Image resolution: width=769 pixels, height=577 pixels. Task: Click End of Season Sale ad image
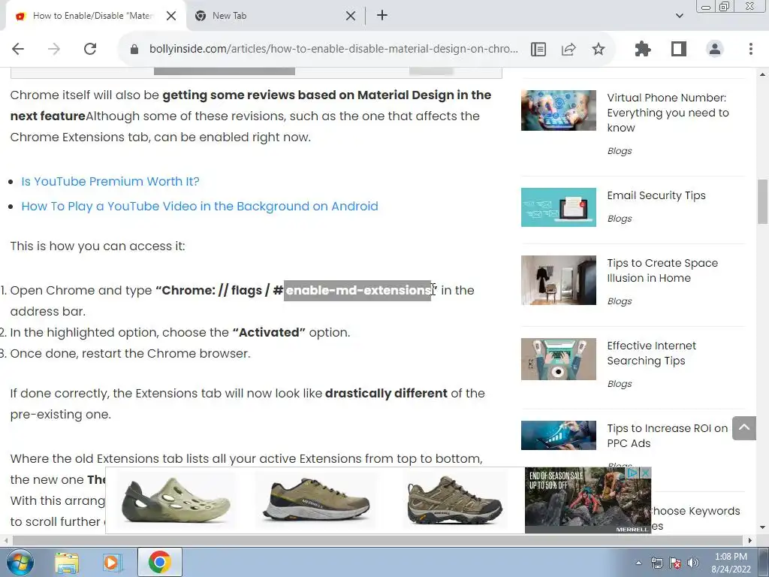(587, 500)
